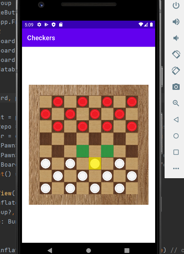The width and height of the screenshot is (184, 254).
Task: Select the rightmost white pawn of the second-to-last row
Action: (x=132, y=176)
